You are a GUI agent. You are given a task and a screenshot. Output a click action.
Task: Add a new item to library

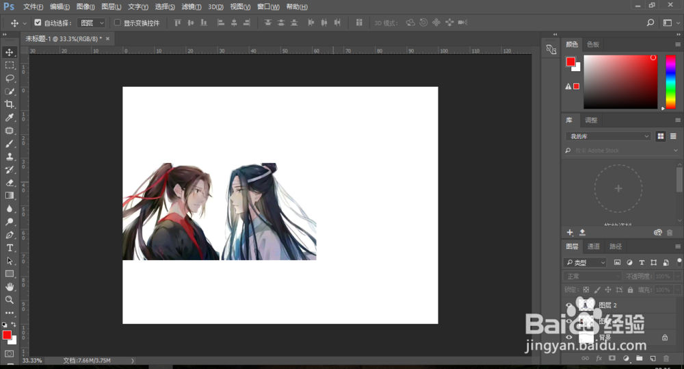[x=570, y=232]
